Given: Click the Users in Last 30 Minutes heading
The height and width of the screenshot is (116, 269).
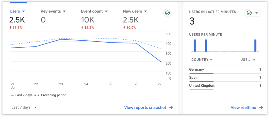Looking at the screenshot, I should (x=213, y=12).
